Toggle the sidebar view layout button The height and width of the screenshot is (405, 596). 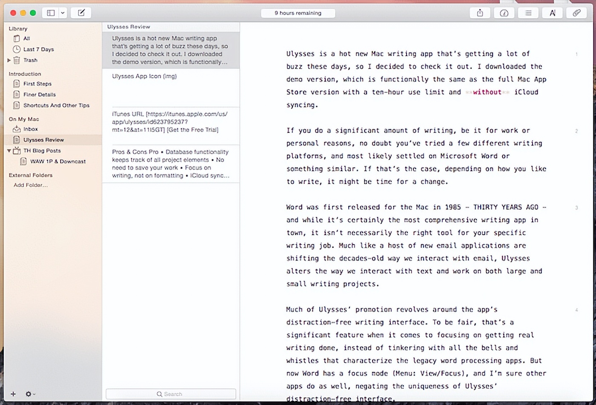(51, 13)
